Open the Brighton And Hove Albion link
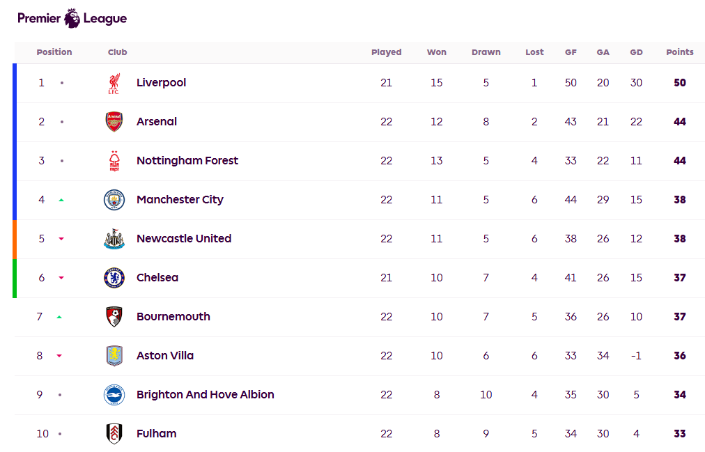The height and width of the screenshot is (452, 705). click(x=205, y=395)
